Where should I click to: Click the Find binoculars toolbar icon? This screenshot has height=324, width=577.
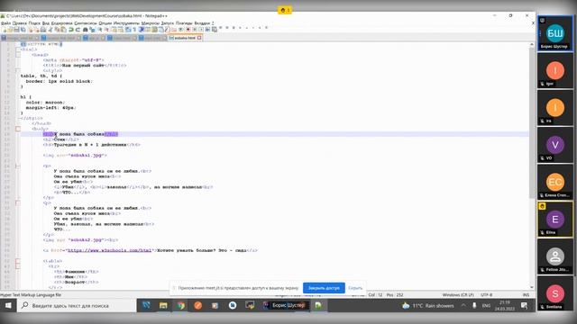pos(86,30)
